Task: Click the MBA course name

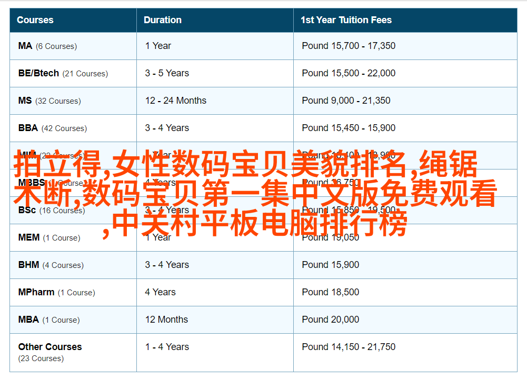Action: 29,320
